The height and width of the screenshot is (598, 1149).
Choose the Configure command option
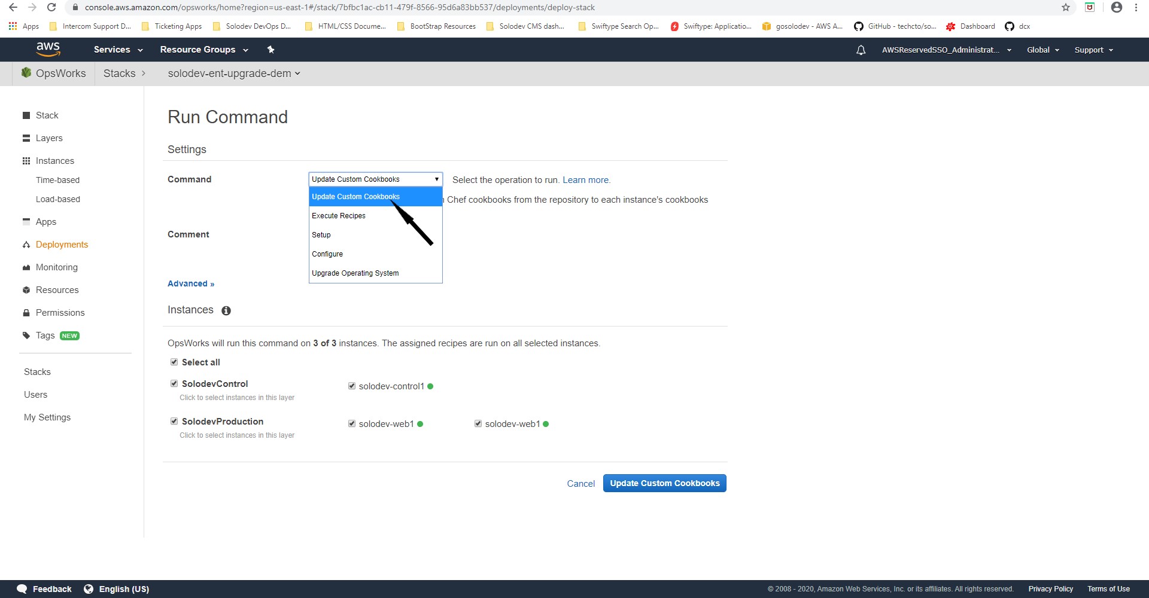pyautogui.click(x=375, y=254)
